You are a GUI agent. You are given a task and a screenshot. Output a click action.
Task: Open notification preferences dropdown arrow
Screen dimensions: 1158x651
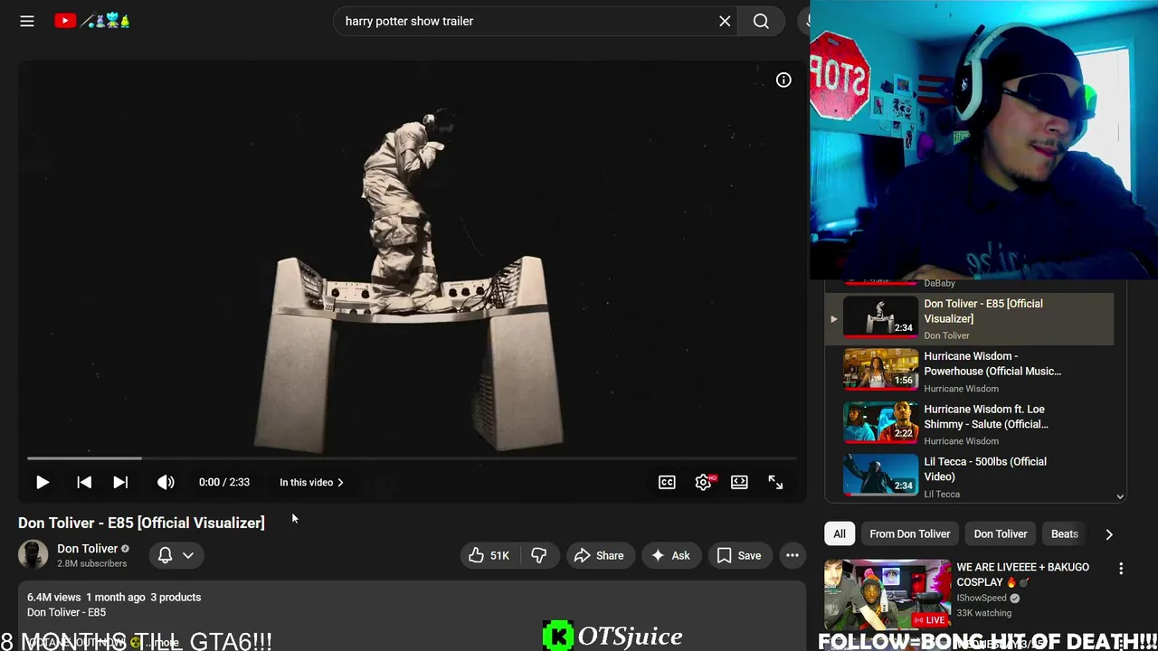[188, 555]
